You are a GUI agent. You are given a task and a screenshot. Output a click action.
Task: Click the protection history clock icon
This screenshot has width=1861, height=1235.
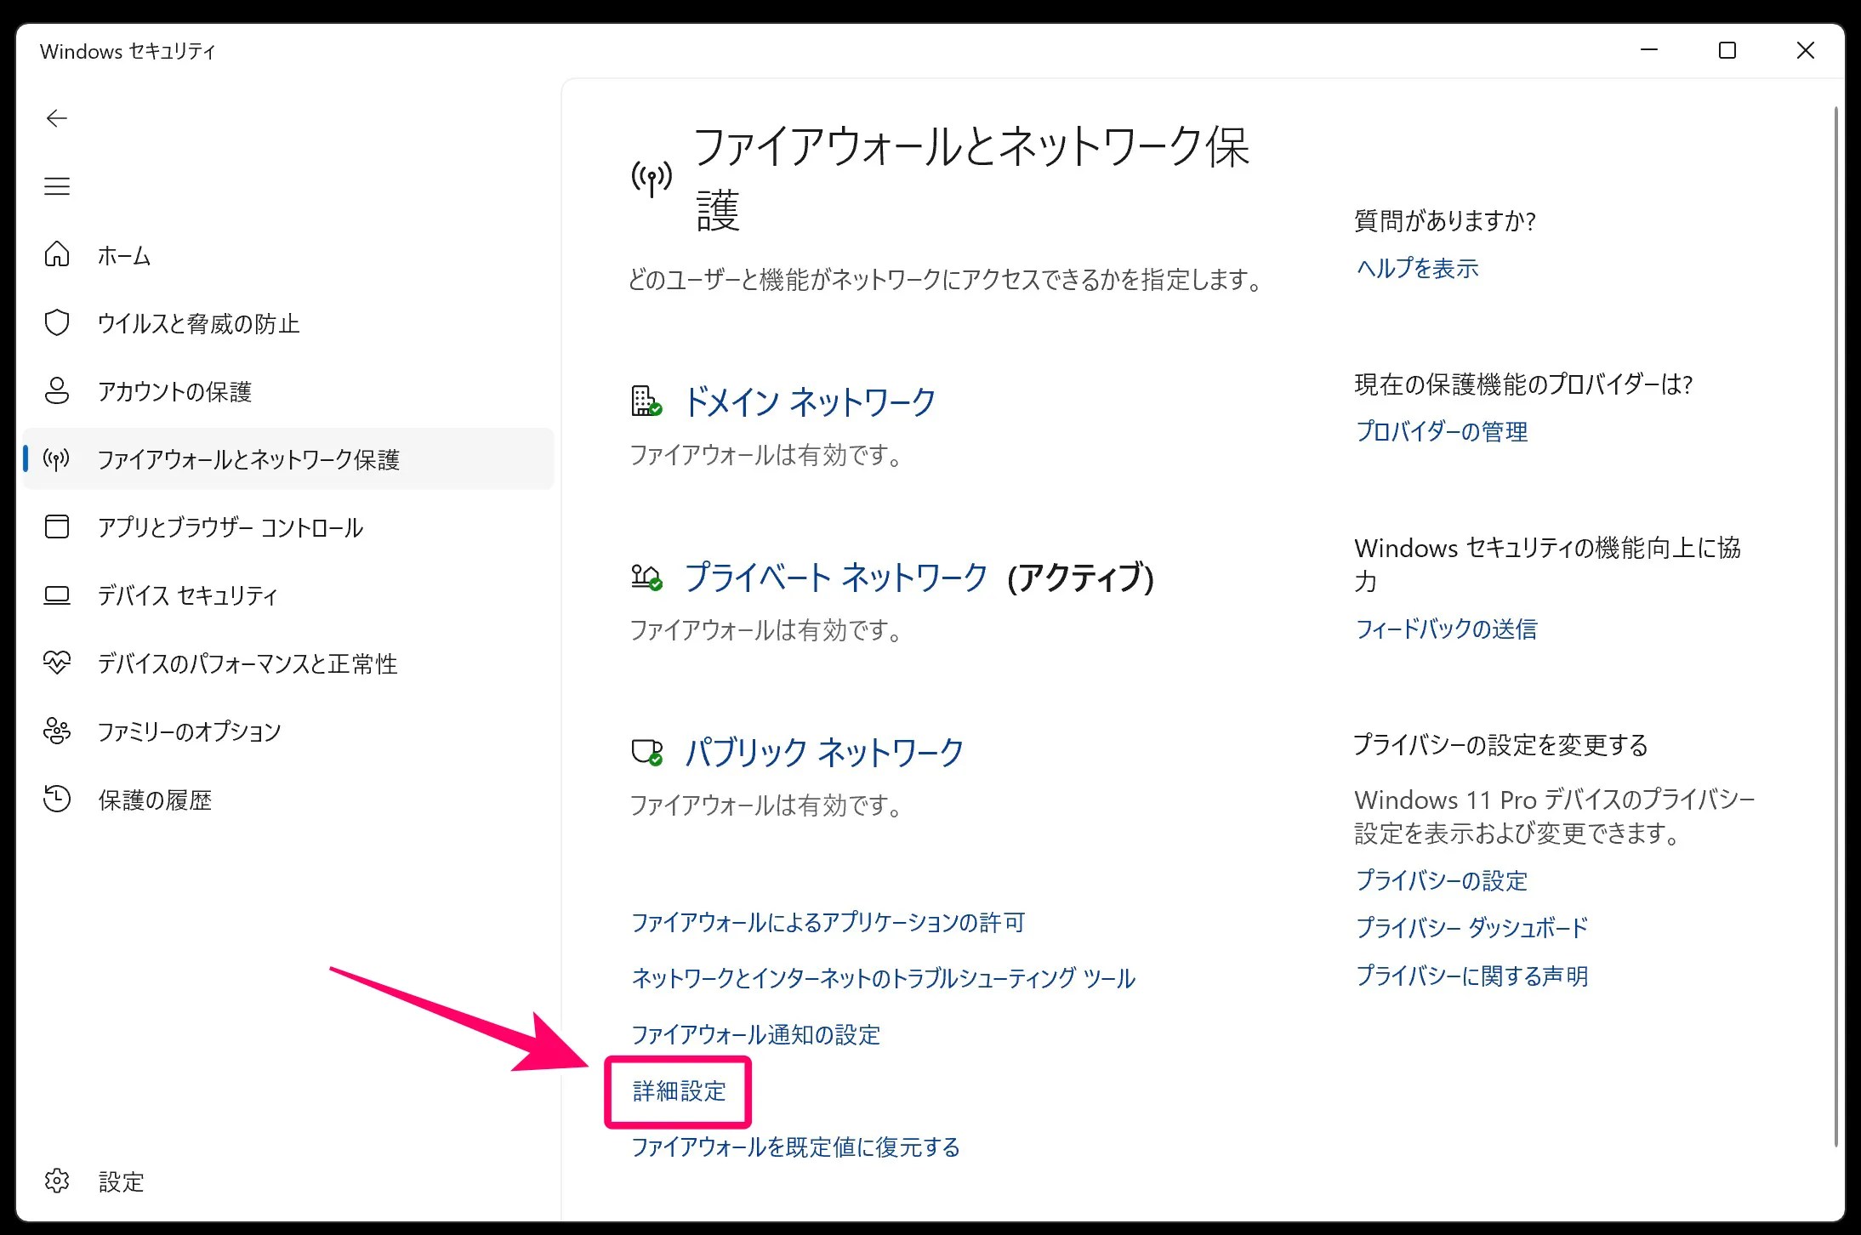(57, 799)
